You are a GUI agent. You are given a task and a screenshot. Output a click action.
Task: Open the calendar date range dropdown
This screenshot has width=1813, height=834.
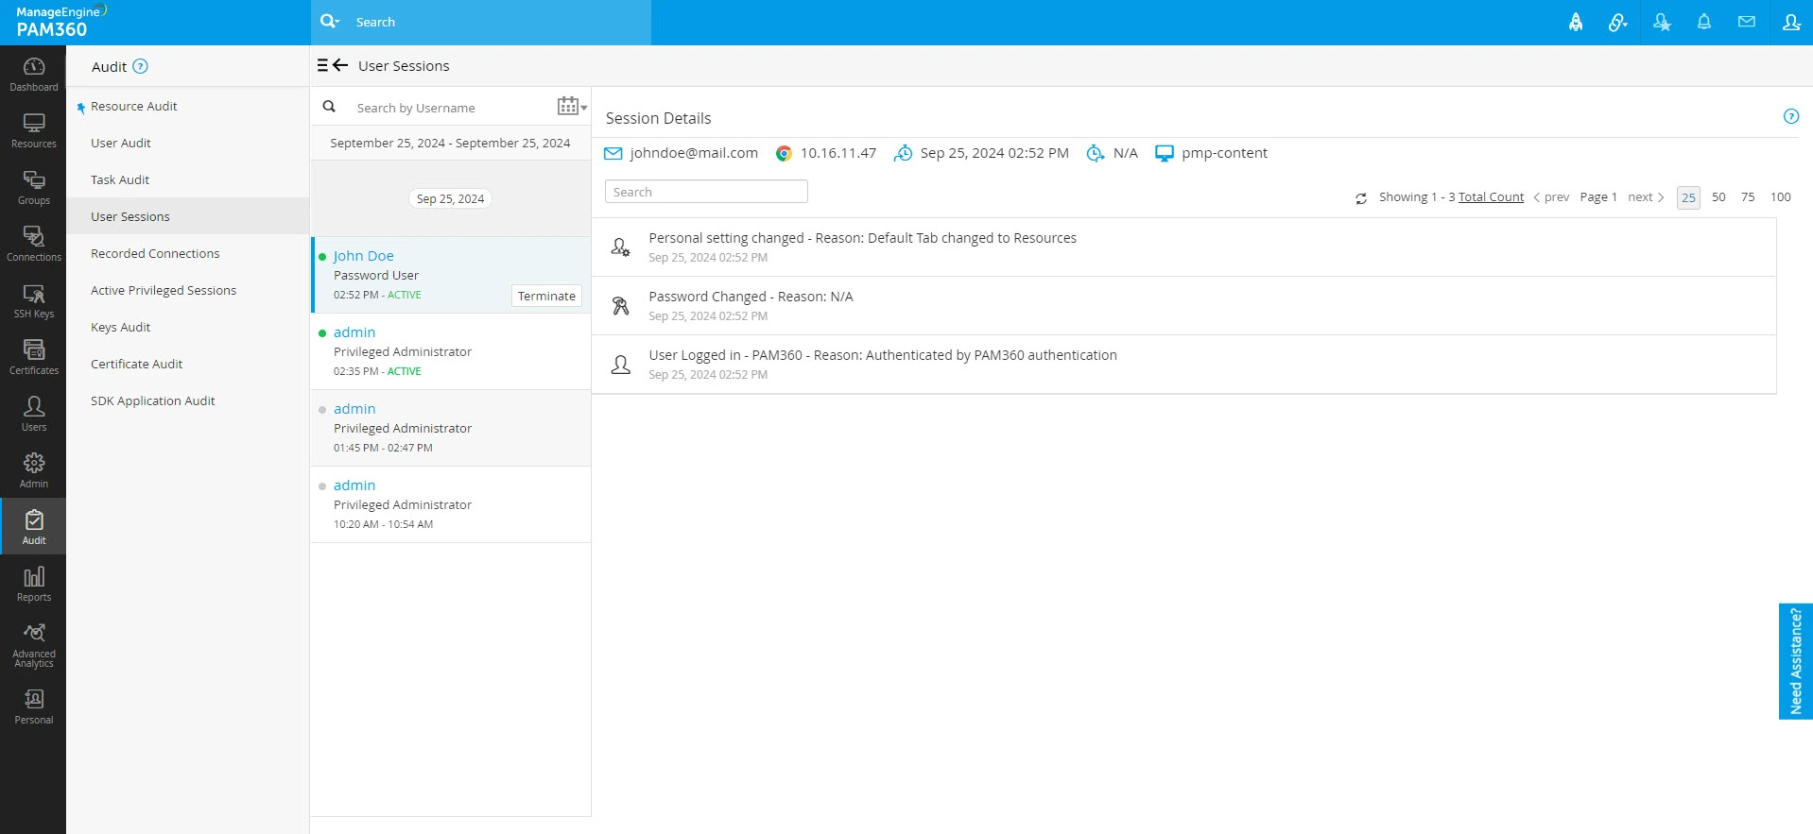click(x=571, y=107)
